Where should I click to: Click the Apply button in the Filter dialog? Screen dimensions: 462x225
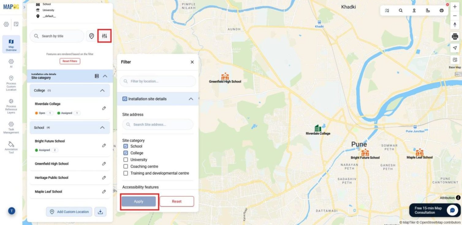click(x=138, y=201)
